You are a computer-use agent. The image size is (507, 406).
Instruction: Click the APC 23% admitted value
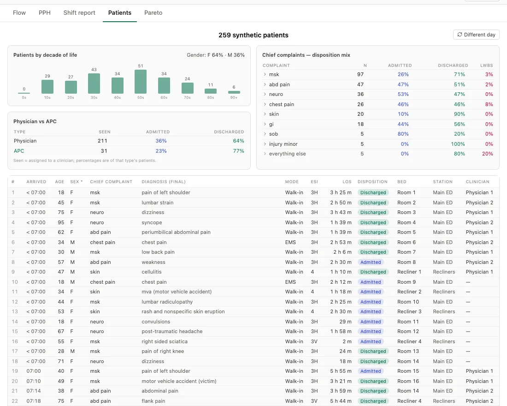(x=161, y=151)
